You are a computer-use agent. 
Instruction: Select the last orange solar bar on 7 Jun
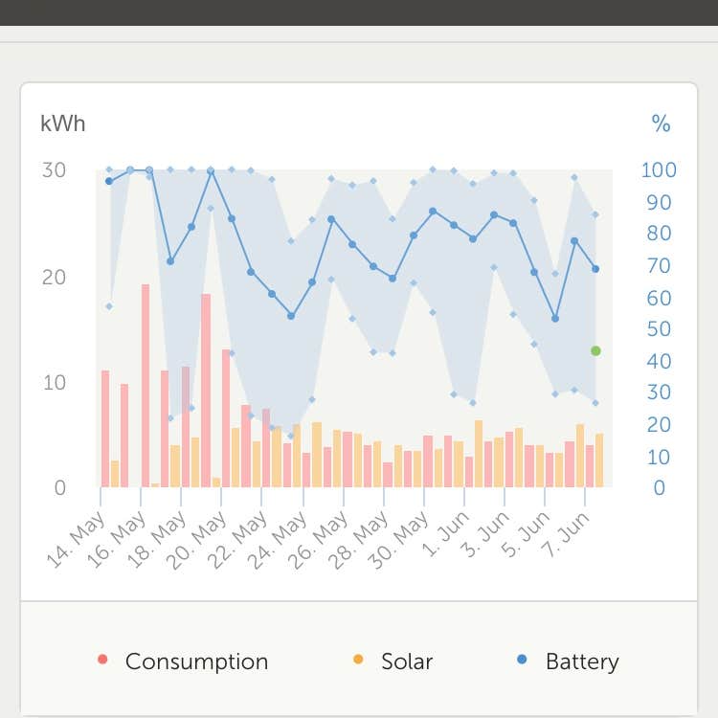(599, 460)
